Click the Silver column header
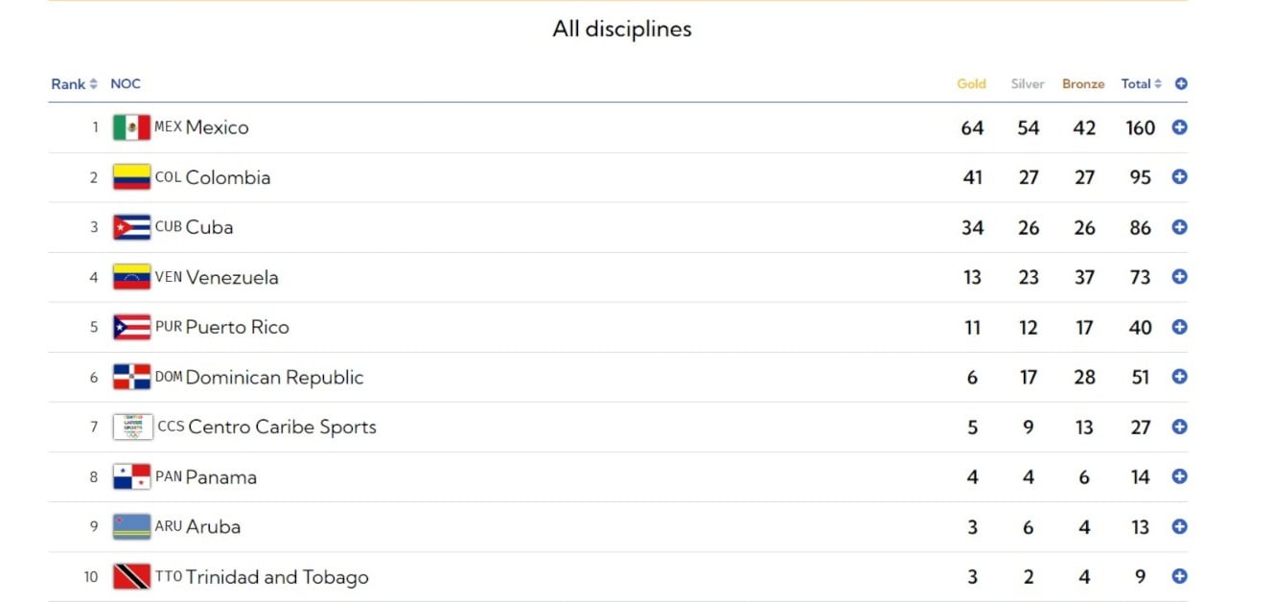Image resolution: width=1274 pixels, height=602 pixels. coord(1028,84)
